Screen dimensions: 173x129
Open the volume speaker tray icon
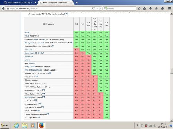(155, 126)
